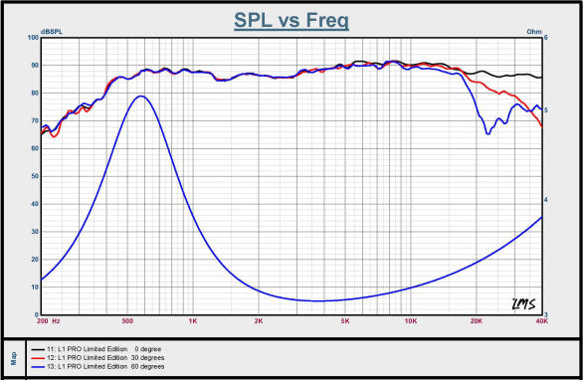This screenshot has width=583, height=380.
Task: Click the '70' dBSPL axis value
Action: point(35,120)
